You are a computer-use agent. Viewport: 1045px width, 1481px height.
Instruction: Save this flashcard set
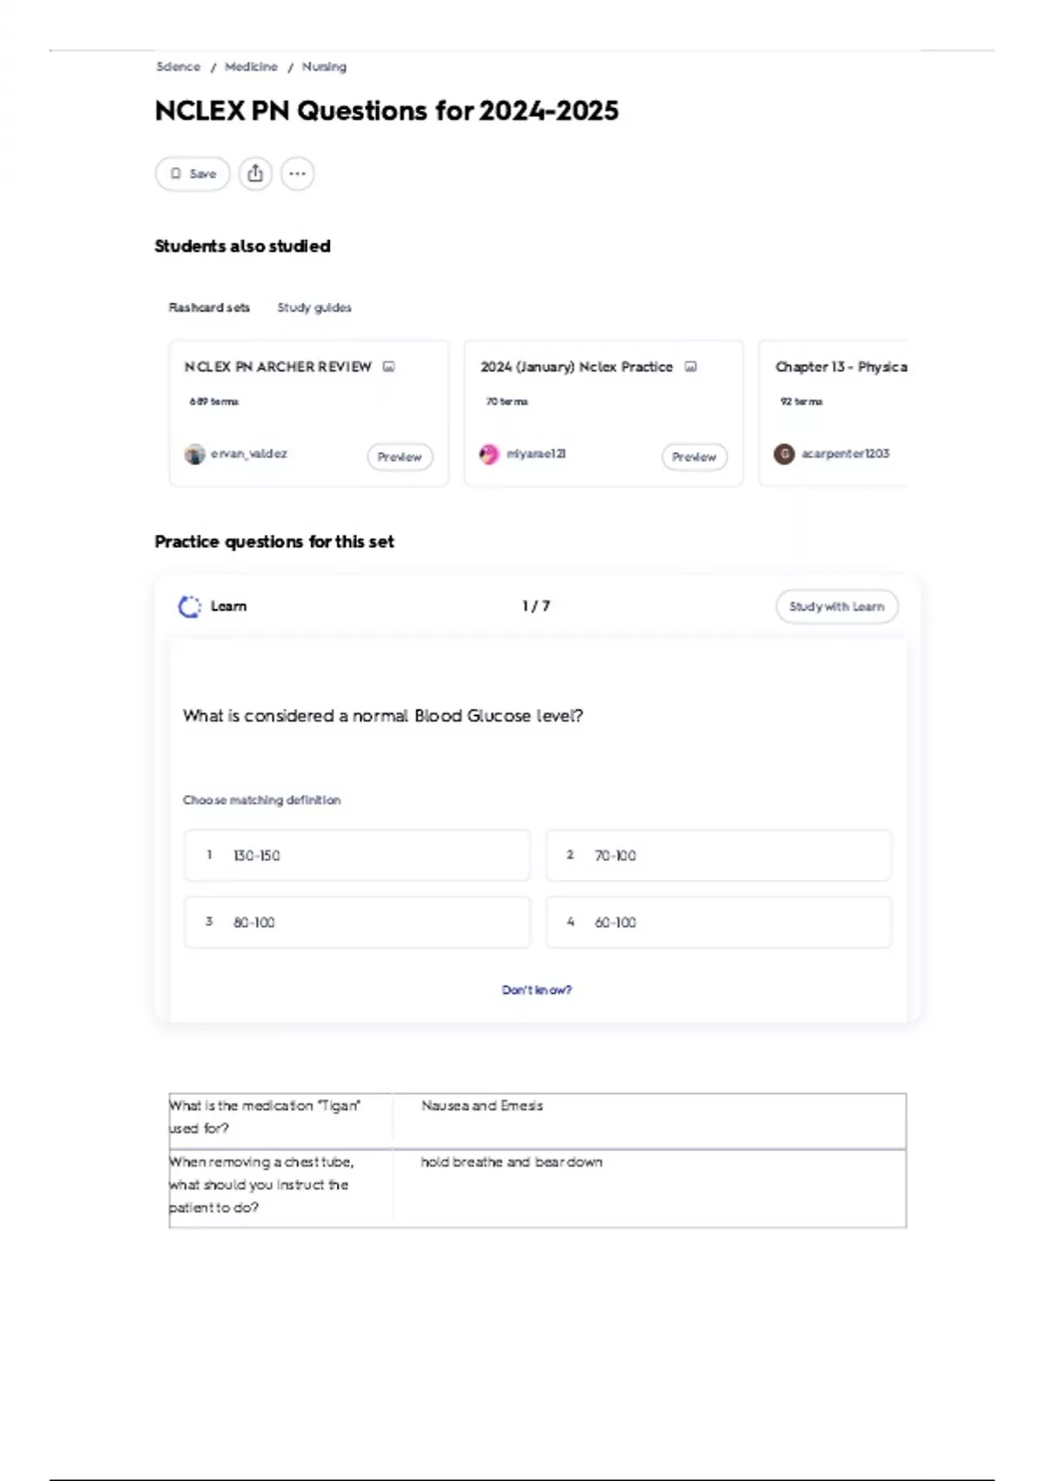(x=192, y=173)
